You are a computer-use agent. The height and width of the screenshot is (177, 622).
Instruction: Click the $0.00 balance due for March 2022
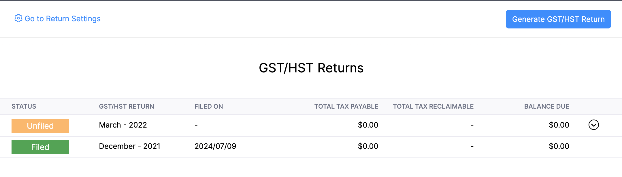point(559,125)
